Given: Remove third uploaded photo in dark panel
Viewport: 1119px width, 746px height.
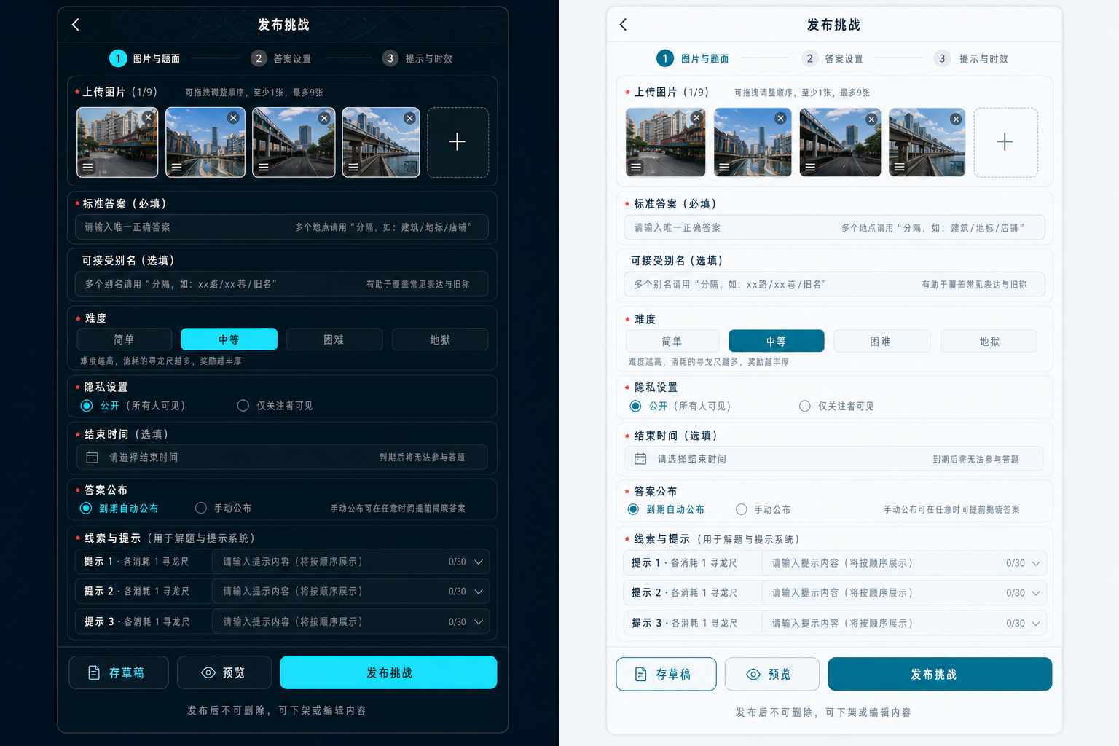Looking at the screenshot, I should click(x=324, y=117).
